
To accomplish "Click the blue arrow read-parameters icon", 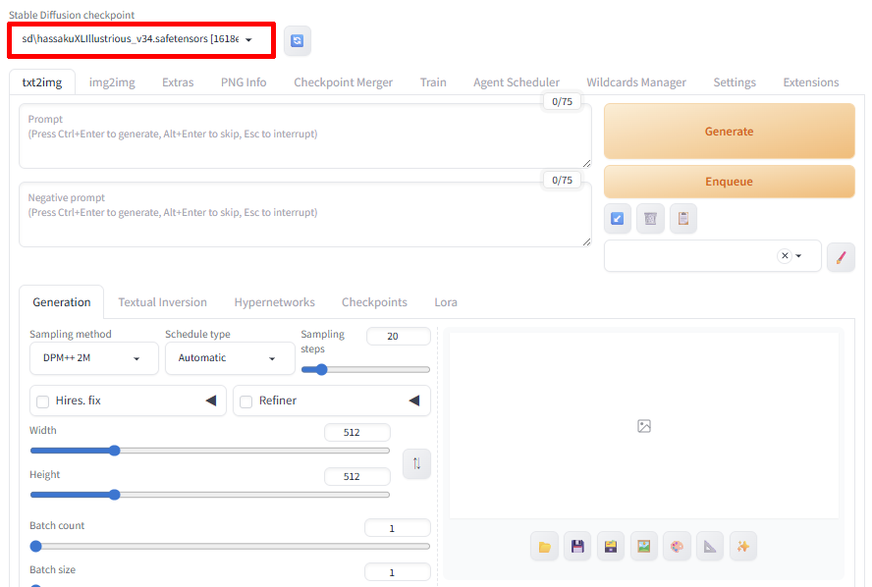I will pos(618,219).
